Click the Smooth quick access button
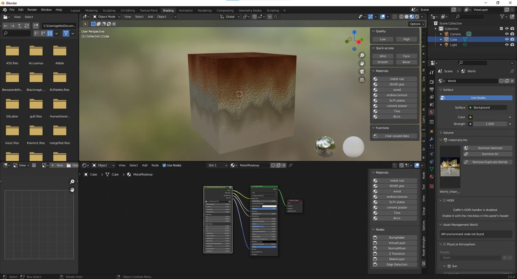Image resolution: width=517 pixels, height=279 pixels. point(383,62)
